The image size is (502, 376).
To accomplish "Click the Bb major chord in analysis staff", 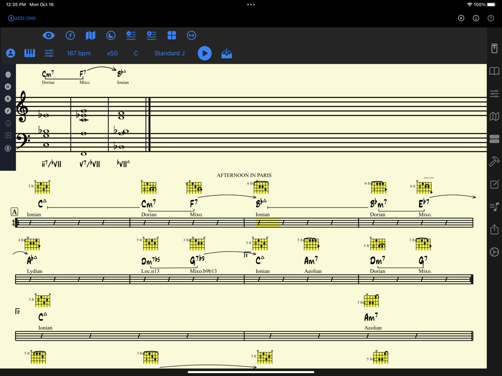I will [x=121, y=73].
